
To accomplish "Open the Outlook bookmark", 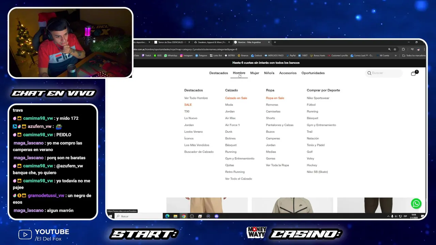I will (x=256, y=55).
